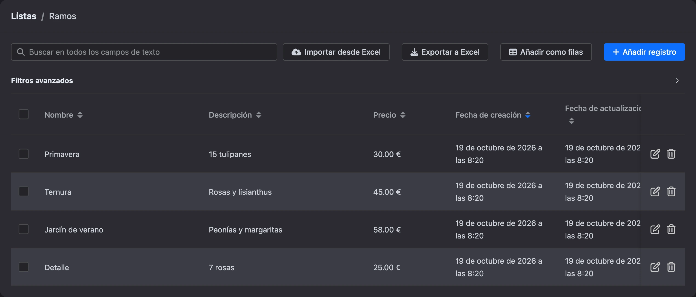This screenshot has height=297, width=696.
Task: Select the Ramos breadcrumb text
Action: click(62, 16)
